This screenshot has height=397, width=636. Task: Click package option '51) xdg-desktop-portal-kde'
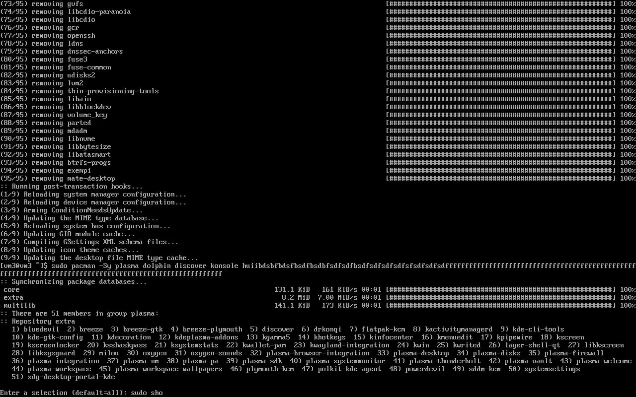(x=64, y=377)
